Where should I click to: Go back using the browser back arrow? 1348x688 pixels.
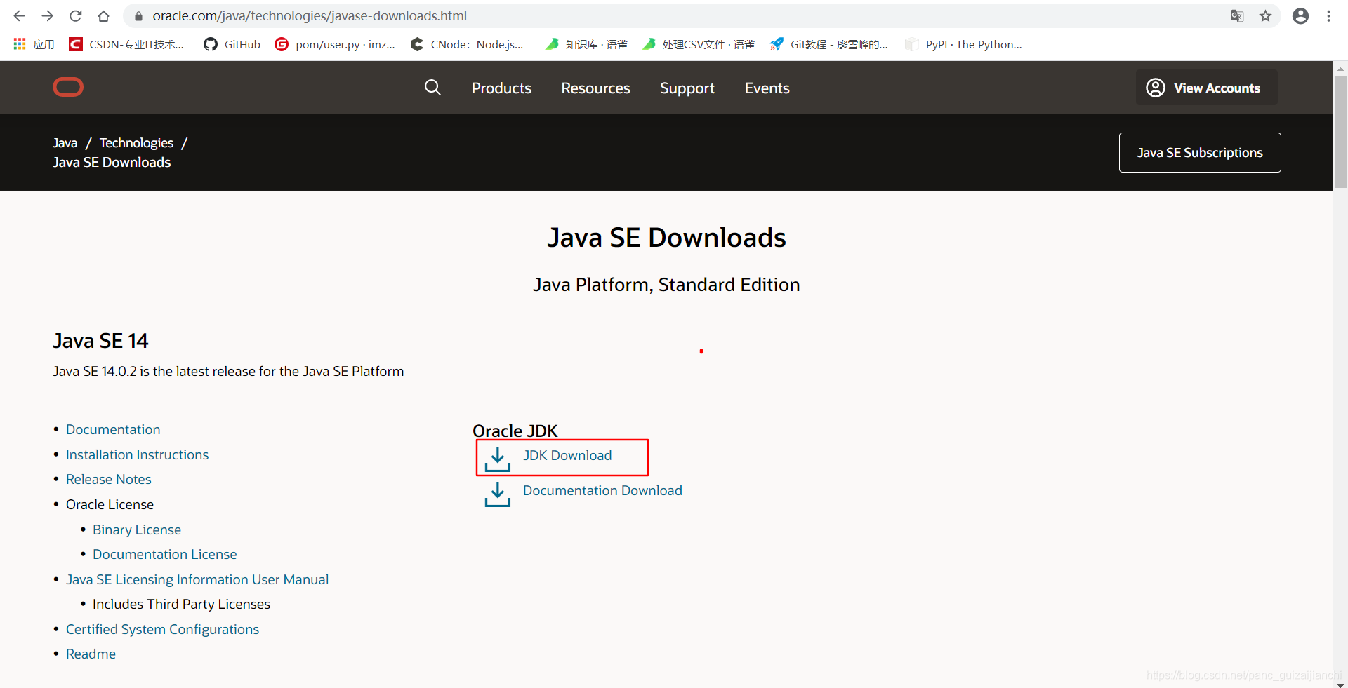point(19,15)
